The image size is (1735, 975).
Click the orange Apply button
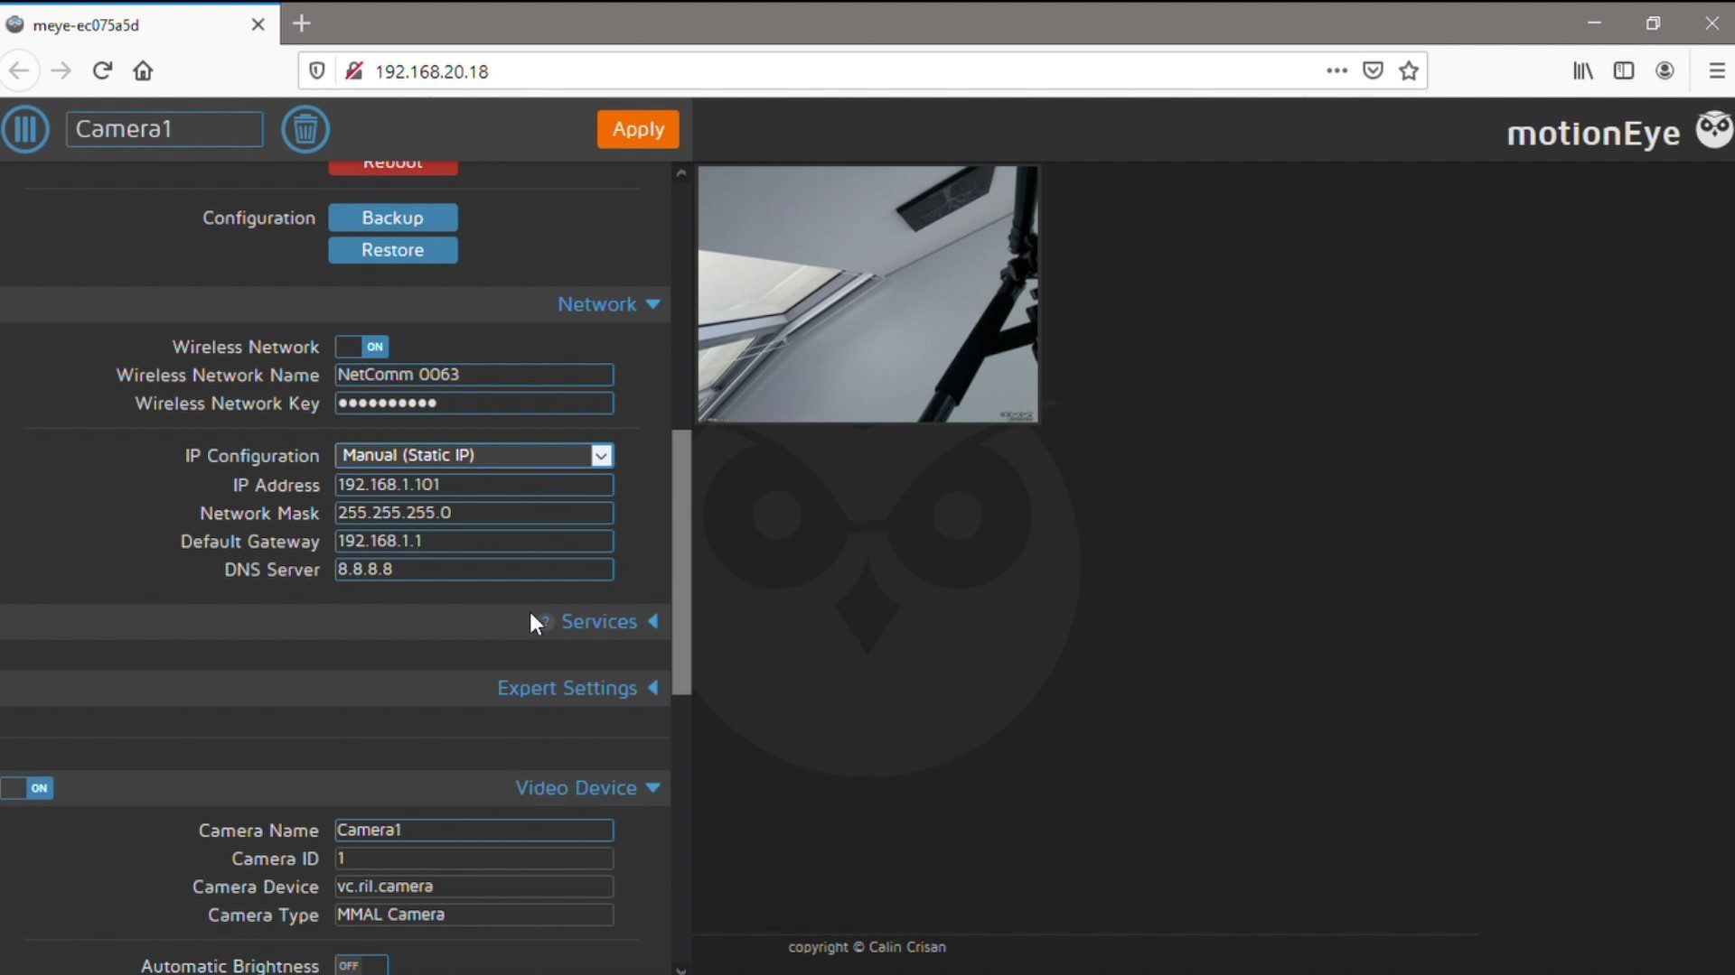[638, 129]
